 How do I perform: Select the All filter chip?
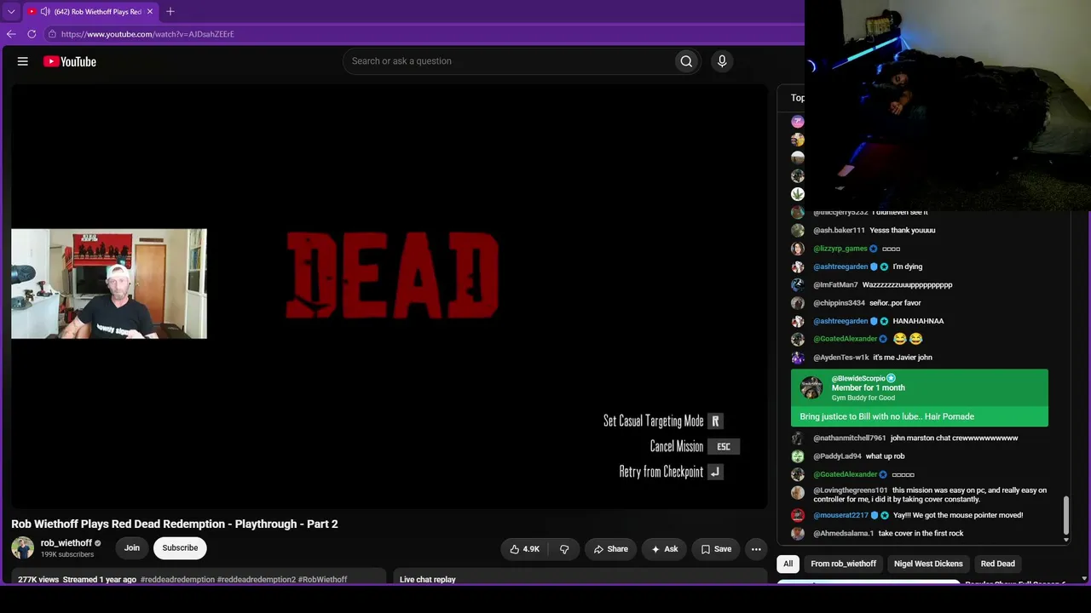pyautogui.click(x=788, y=564)
